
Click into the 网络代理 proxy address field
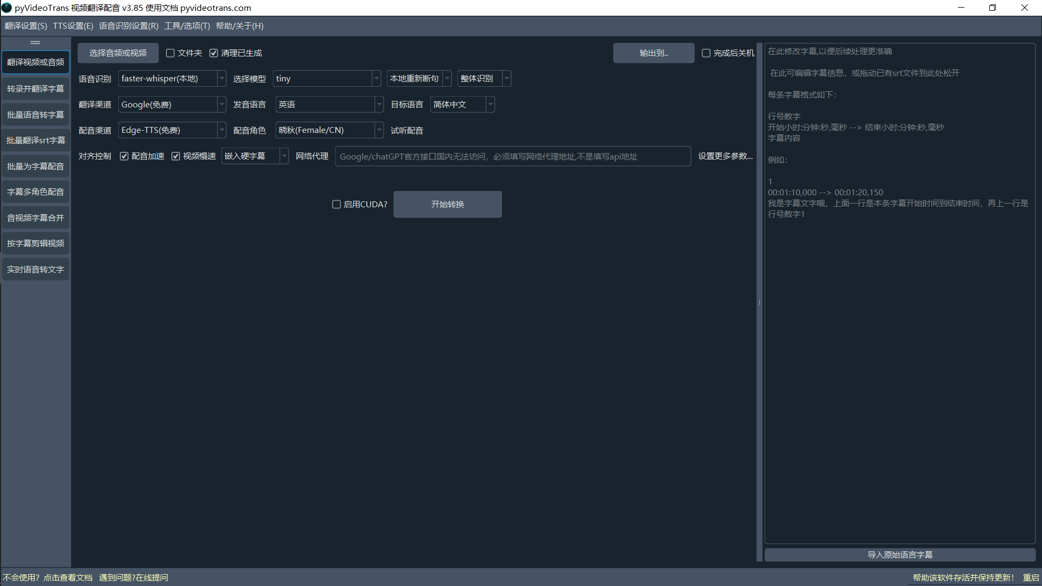(x=512, y=157)
